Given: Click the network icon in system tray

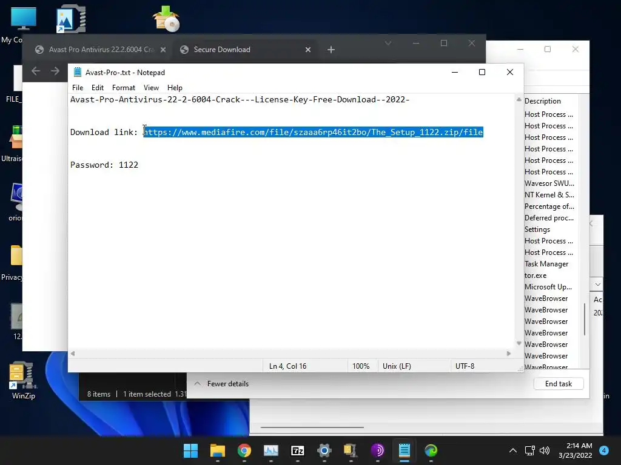Looking at the screenshot, I should tap(530, 450).
